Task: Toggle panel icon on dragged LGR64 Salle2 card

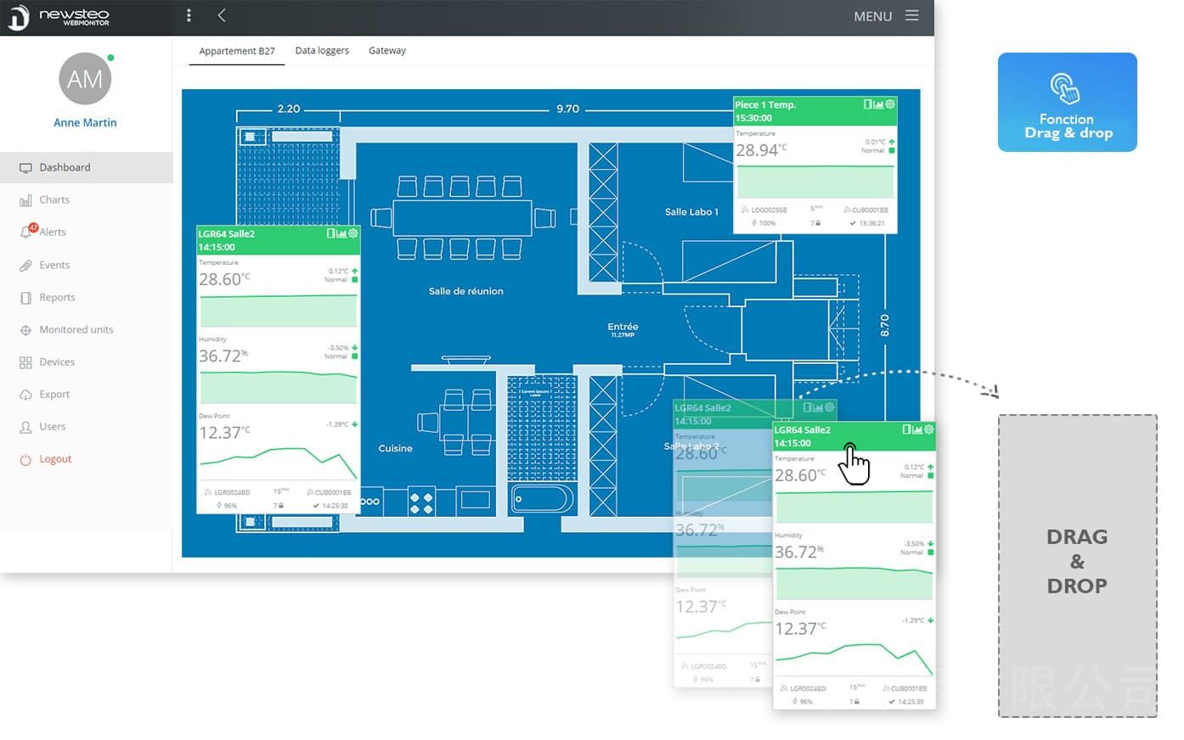Action: (906, 429)
